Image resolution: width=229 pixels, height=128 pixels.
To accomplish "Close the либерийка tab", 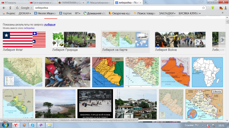I will (140, 3).
